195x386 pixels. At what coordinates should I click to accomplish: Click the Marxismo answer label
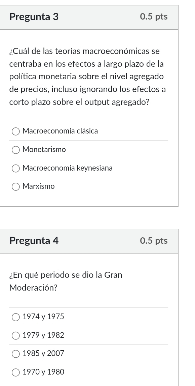38,186
